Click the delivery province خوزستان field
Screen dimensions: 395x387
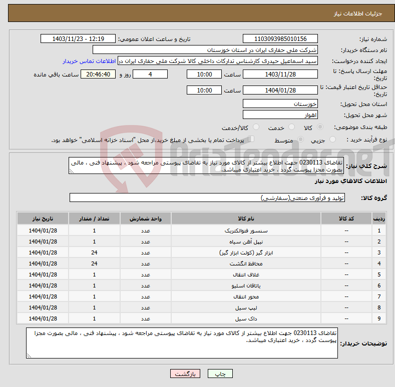(280, 103)
